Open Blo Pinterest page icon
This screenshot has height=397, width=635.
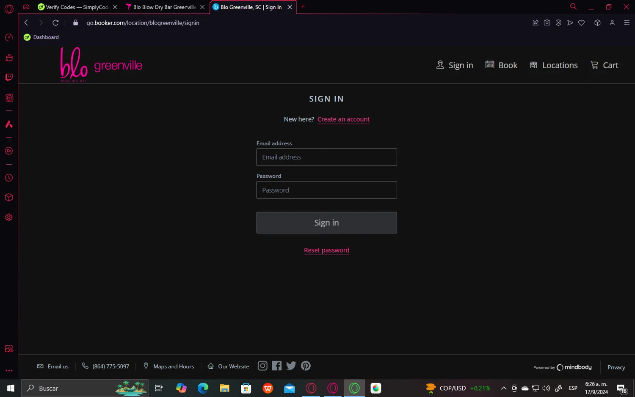306,366
